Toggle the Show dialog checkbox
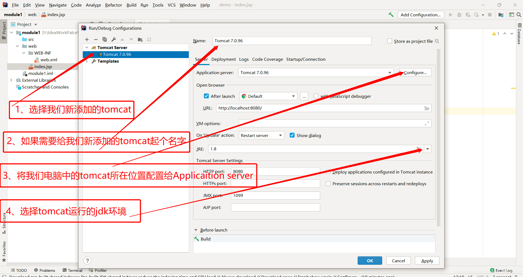This screenshot has width=523, height=277. [x=292, y=135]
